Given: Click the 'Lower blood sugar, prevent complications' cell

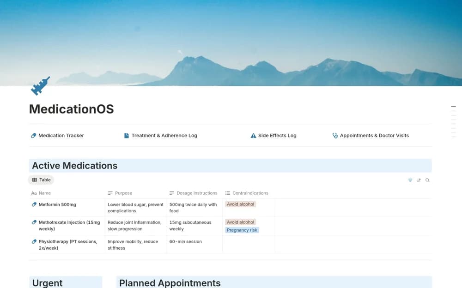Looking at the screenshot, I should pos(135,208).
